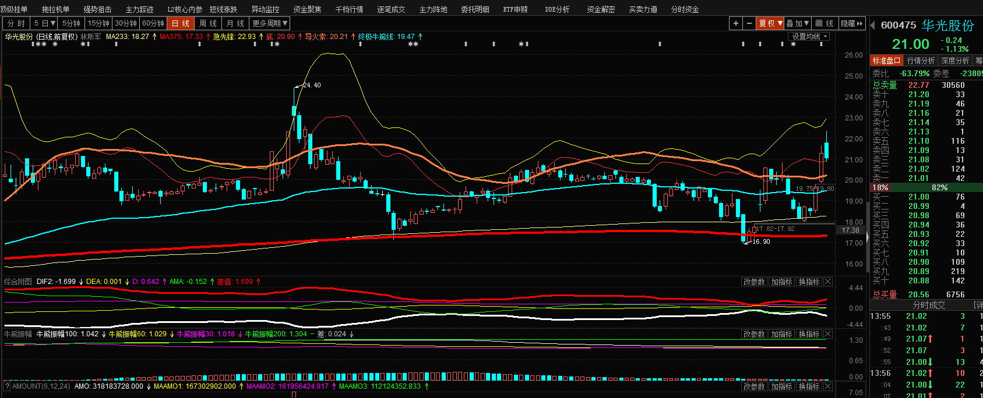Open the 逐笔成交 menu item
The image size is (983, 398).
coord(391,9)
